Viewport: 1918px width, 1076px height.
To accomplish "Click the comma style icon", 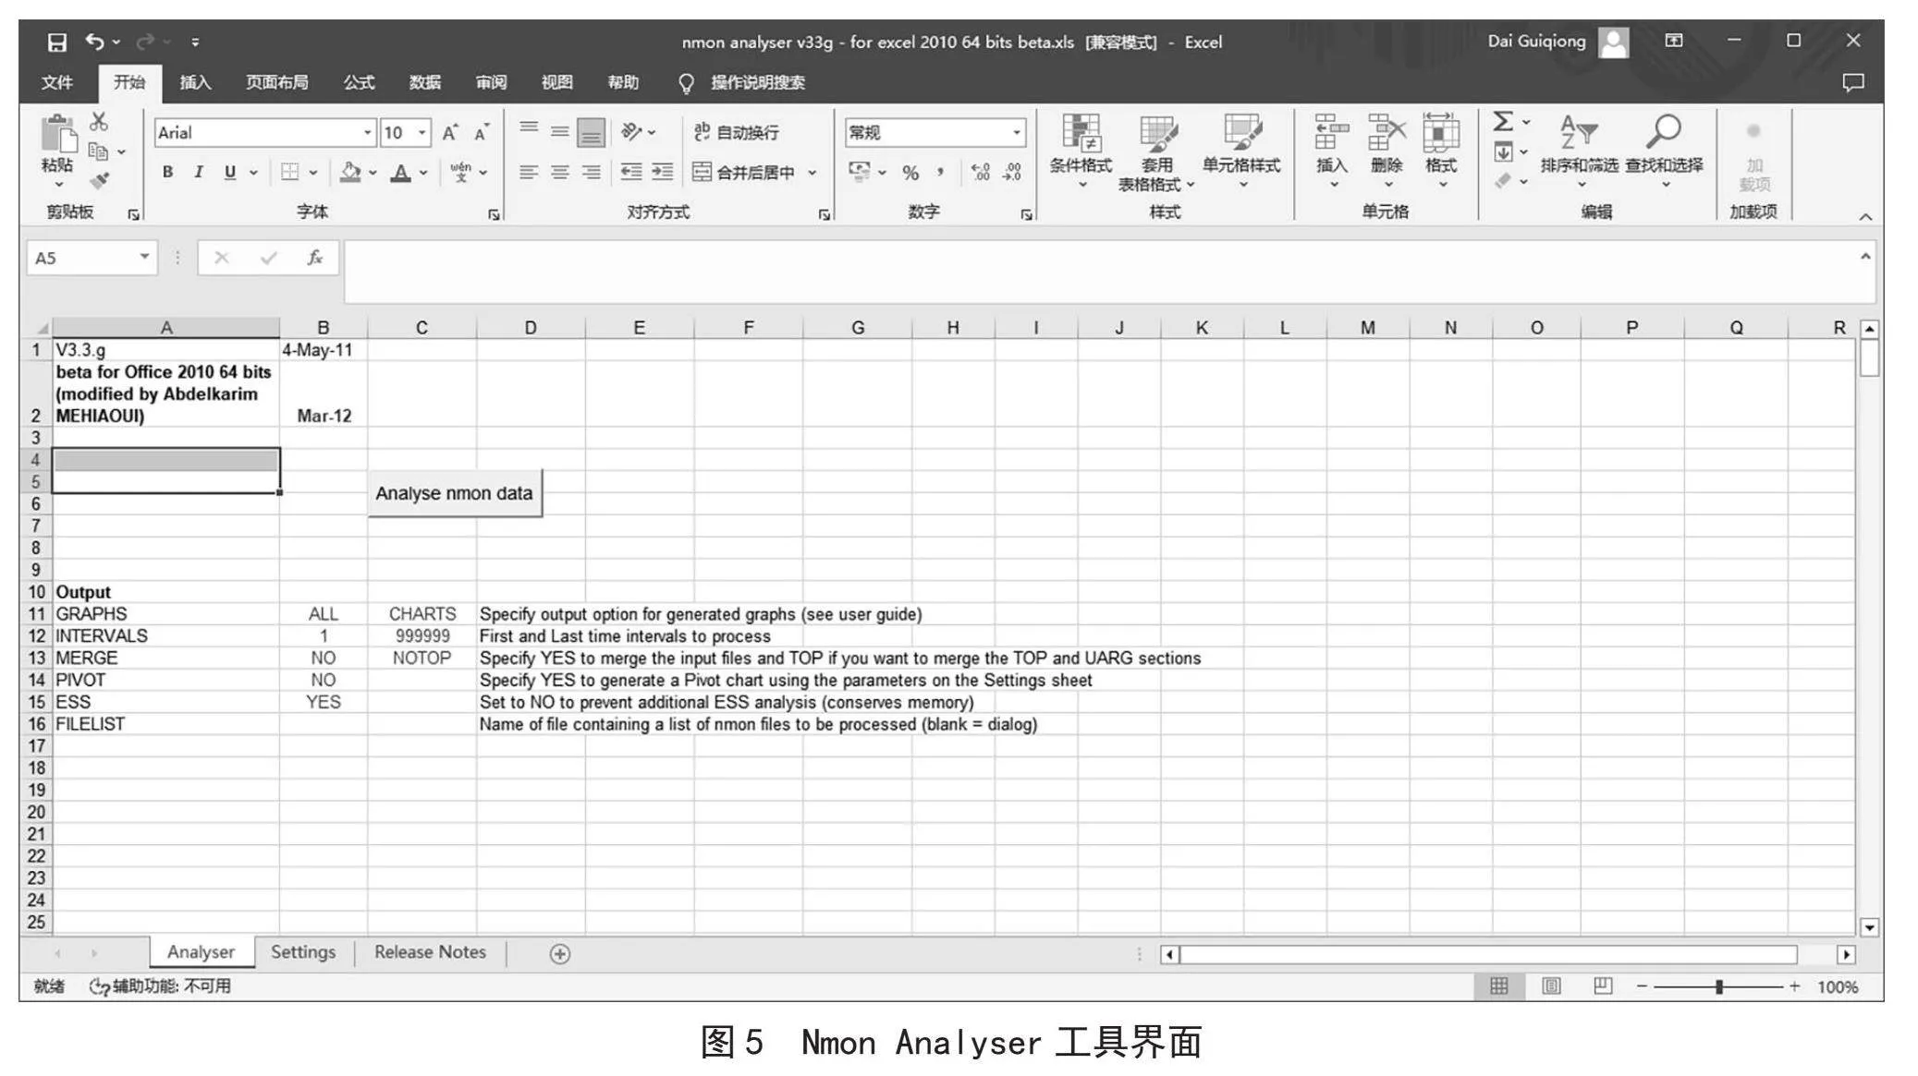I will pyautogui.click(x=940, y=173).
